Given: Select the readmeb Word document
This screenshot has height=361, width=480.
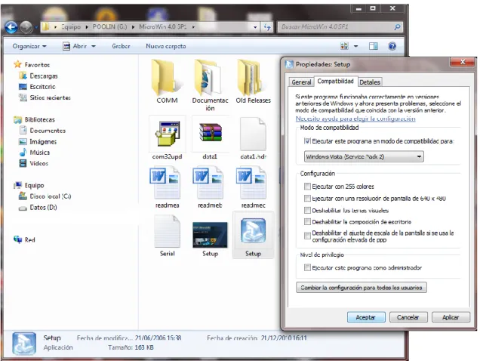Looking at the screenshot, I should [x=210, y=187].
